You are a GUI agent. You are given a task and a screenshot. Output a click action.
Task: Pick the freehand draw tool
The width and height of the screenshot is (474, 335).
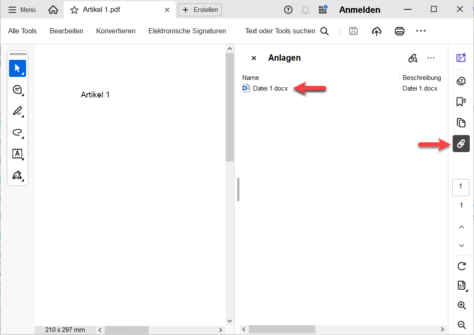[18, 132]
